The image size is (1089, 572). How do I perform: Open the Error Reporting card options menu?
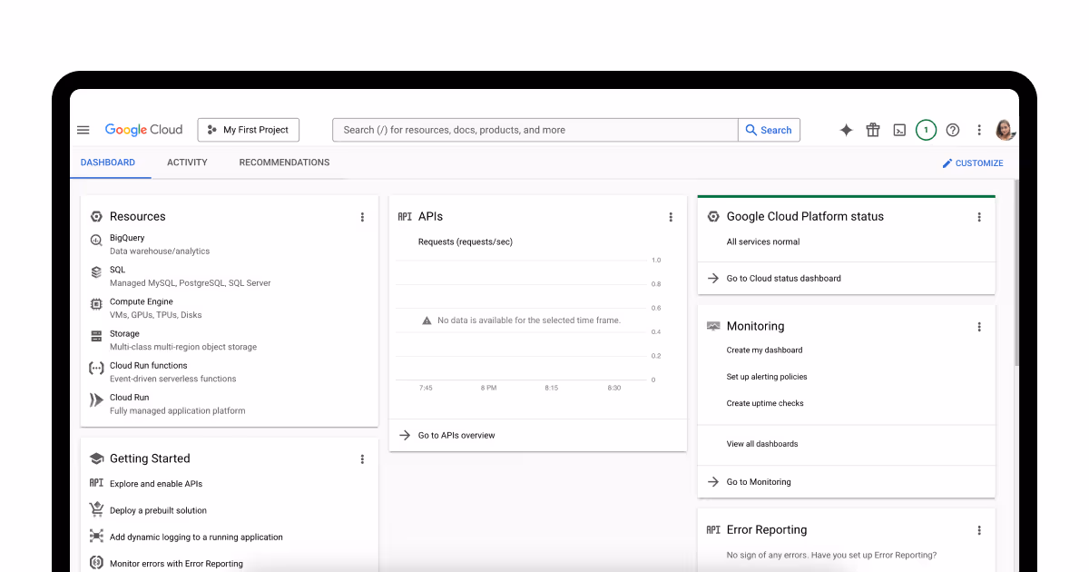click(979, 530)
